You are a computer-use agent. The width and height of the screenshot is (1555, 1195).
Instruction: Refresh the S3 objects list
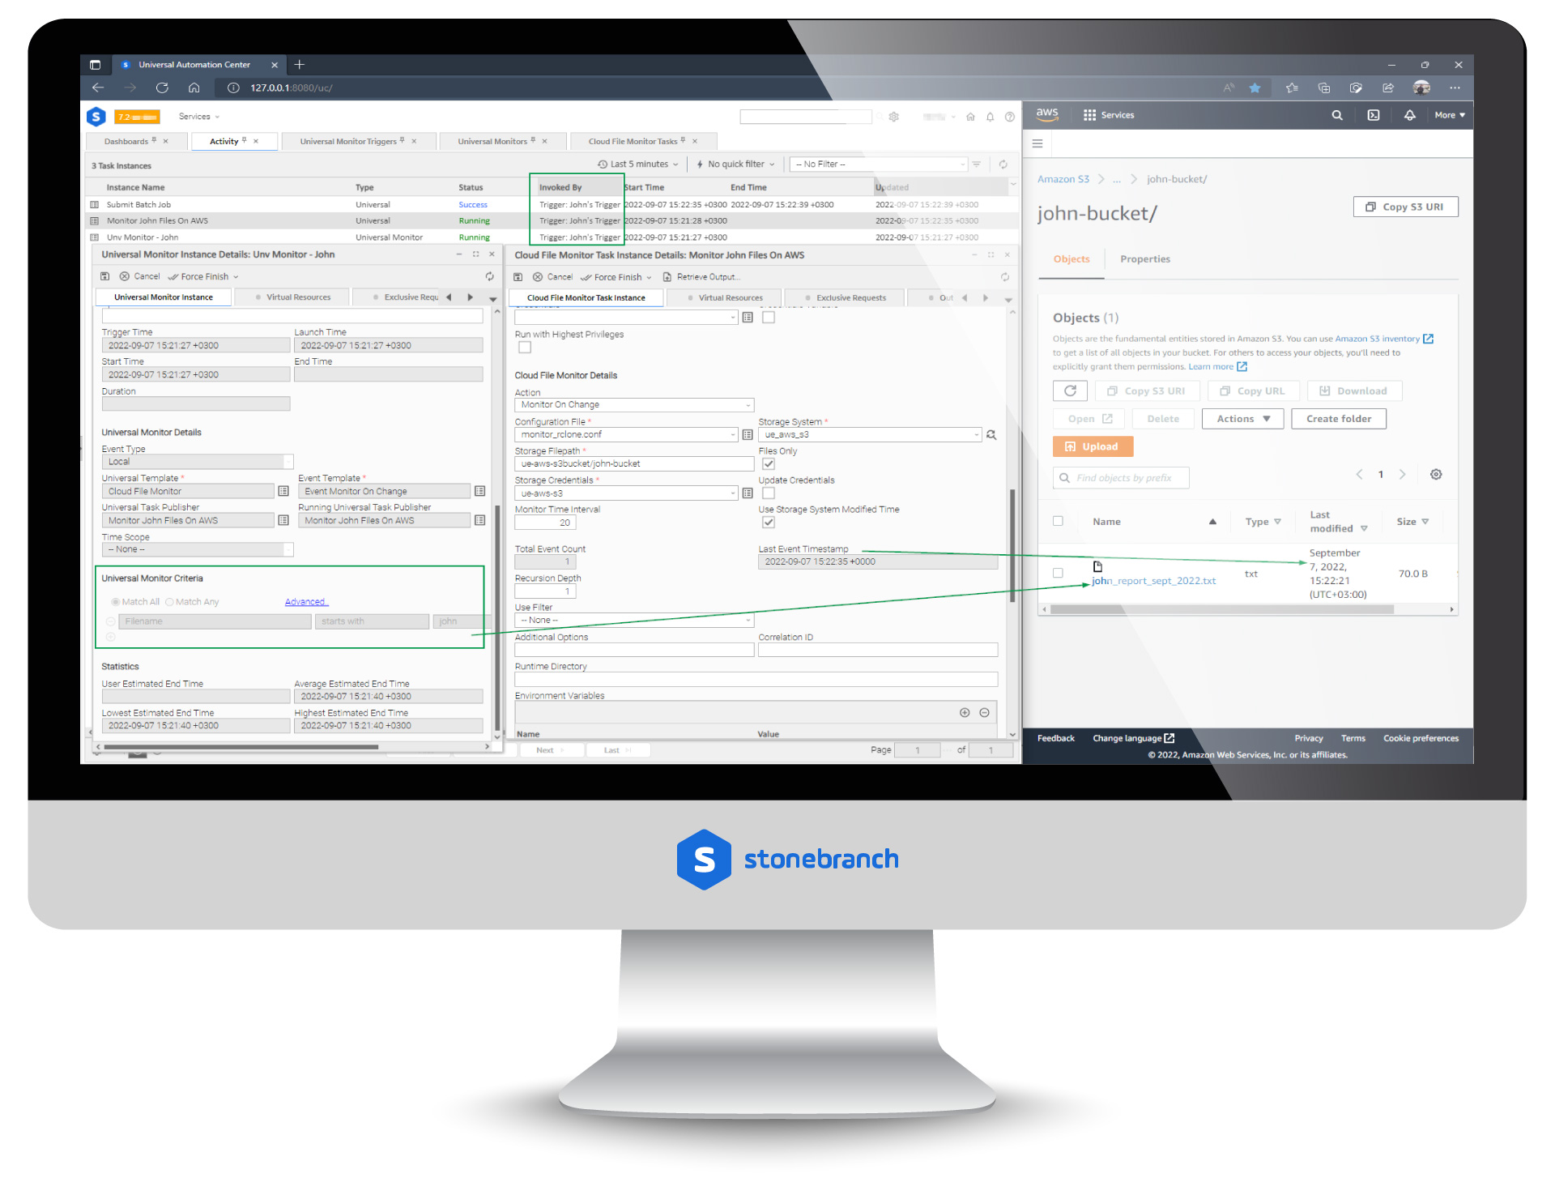click(1071, 391)
